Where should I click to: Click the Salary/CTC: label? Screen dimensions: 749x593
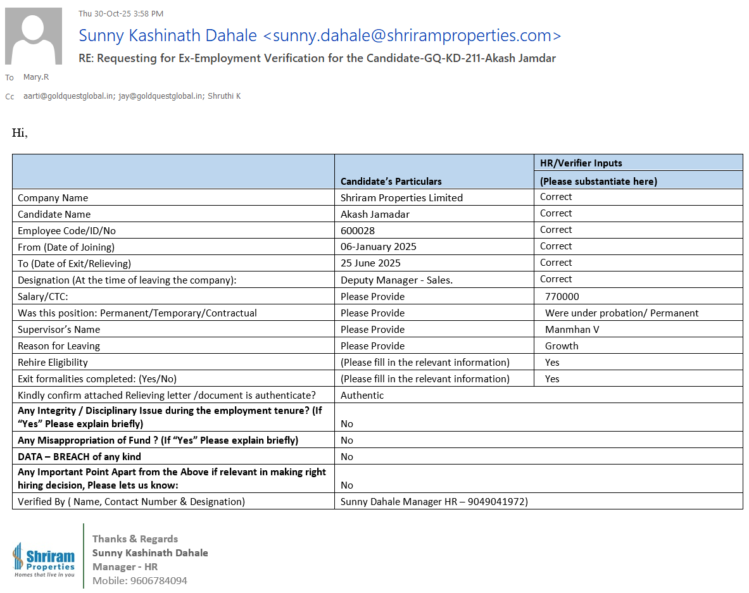43,296
